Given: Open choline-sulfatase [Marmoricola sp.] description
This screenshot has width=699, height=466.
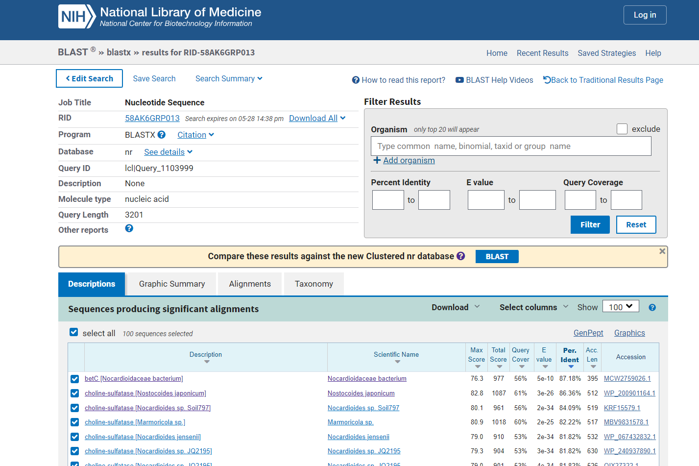Looking at the screenshot, I should [135, 422].
